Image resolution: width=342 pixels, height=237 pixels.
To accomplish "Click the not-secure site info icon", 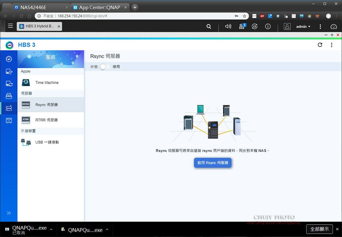I will (x=39, y=16).
